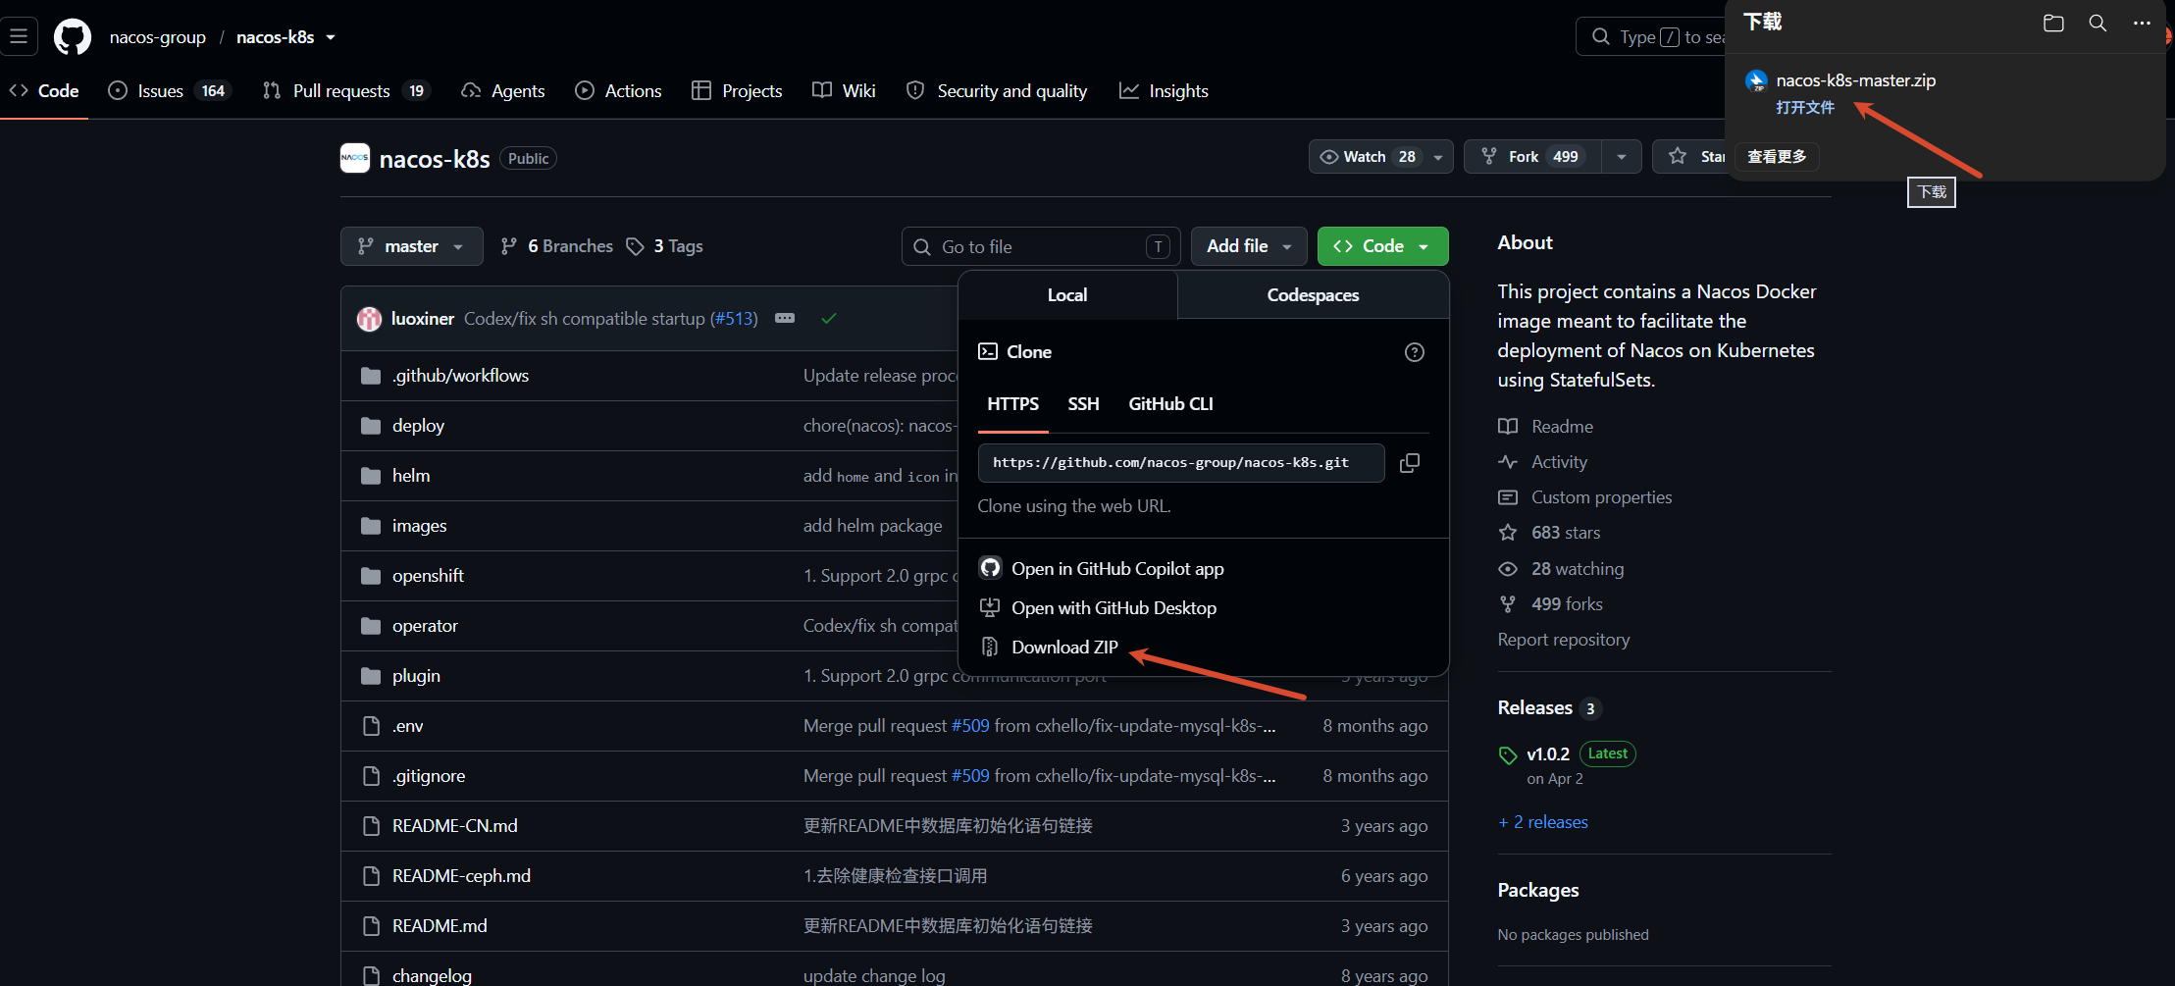The width and height of the screenshot is (2175, 986).
Task: Go to the Projects tab
Action: tap(737, 91)
